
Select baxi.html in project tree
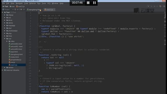point(13,52)
